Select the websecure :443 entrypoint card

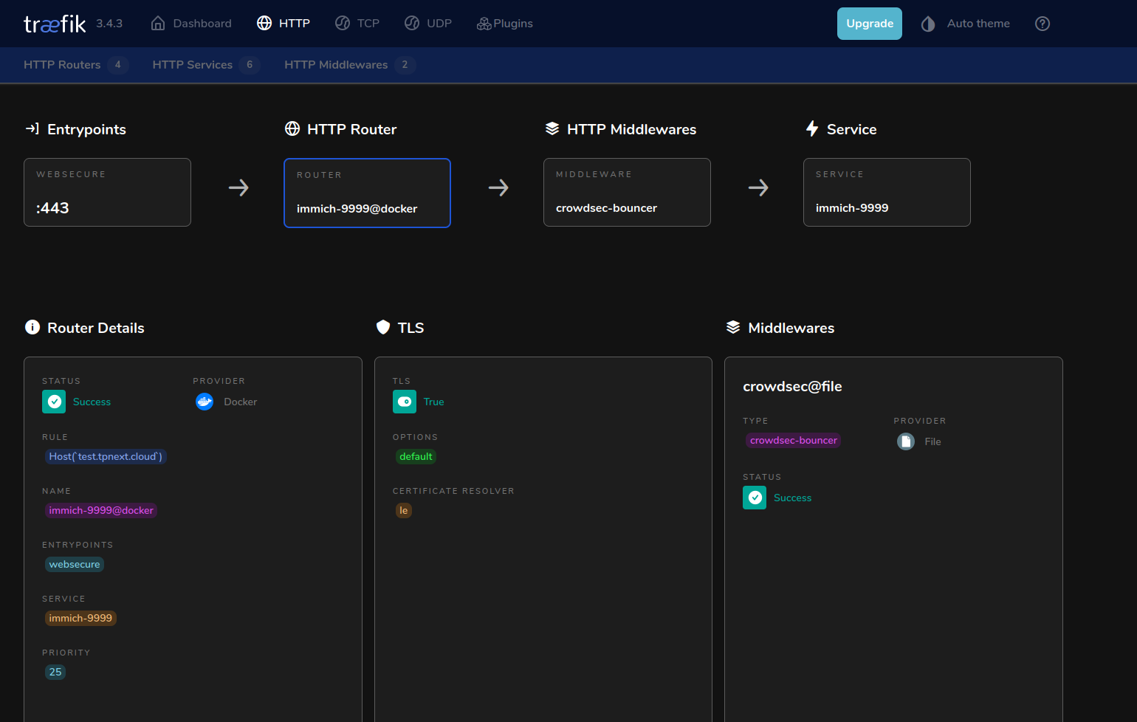[108, 192]
